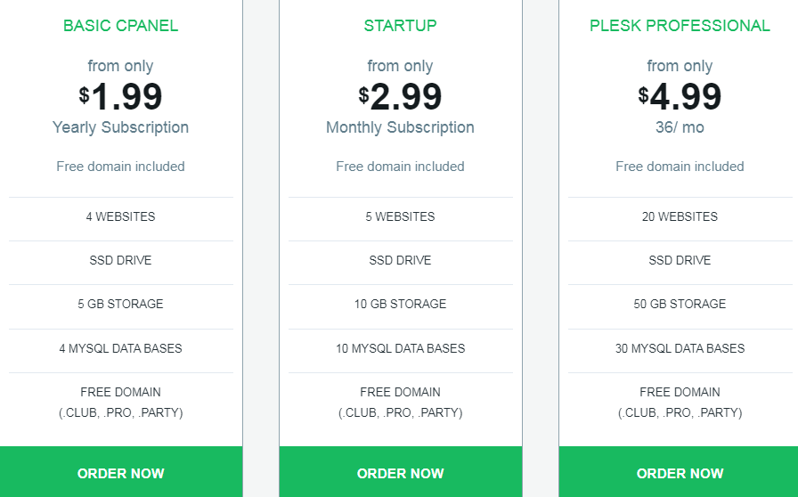Click the $4.99 price
This screenshot has height=497, width=798.
pos(680,95)
